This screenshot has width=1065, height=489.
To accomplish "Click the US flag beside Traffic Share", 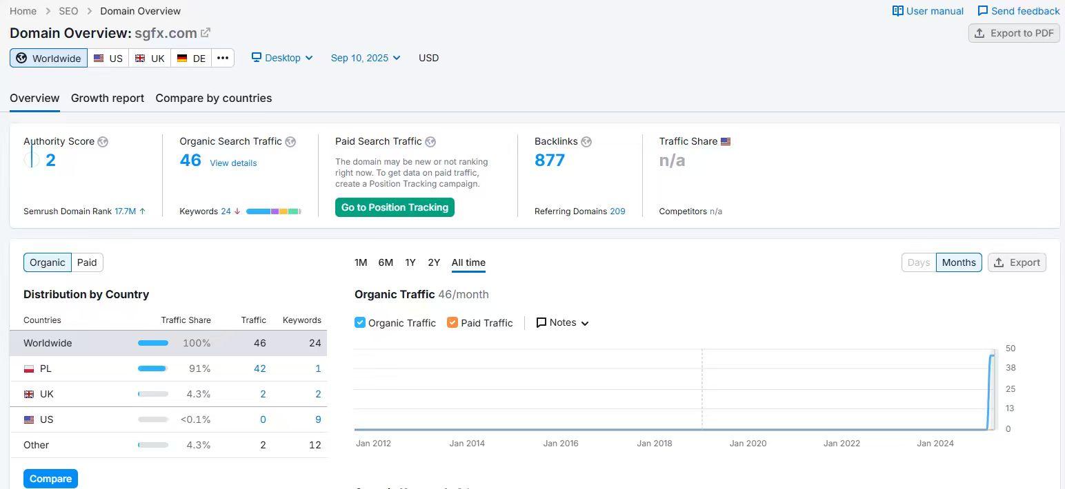I will [x=726, y=141].
